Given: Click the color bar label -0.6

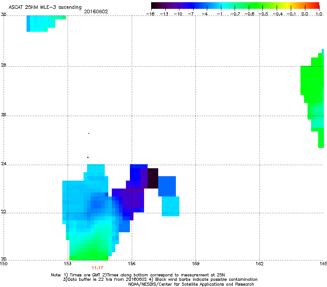Looking at the screenshot, I should tap(249, 14).
